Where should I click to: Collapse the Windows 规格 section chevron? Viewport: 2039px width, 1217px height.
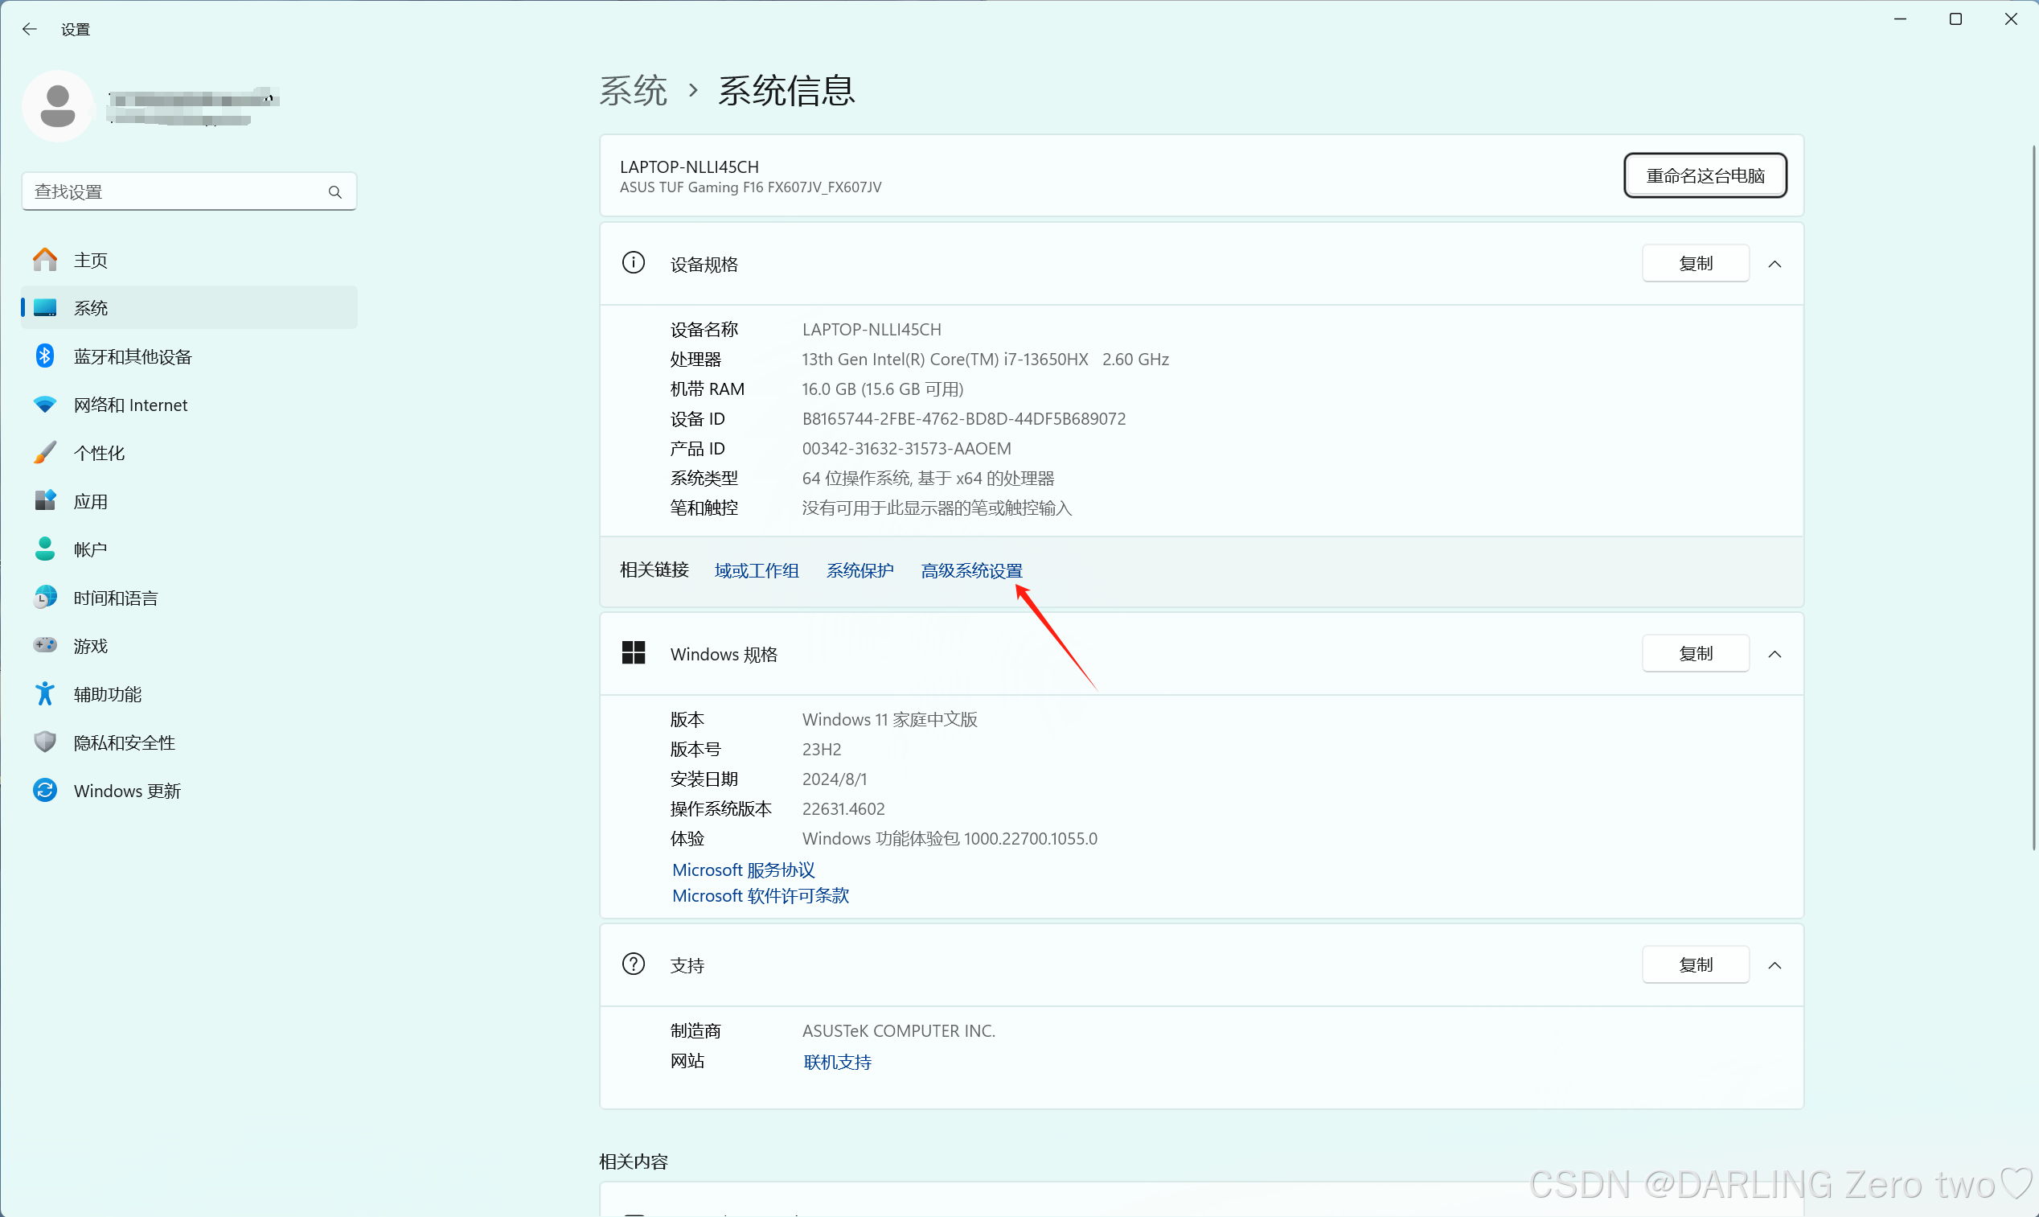(x=1774, y=655)
